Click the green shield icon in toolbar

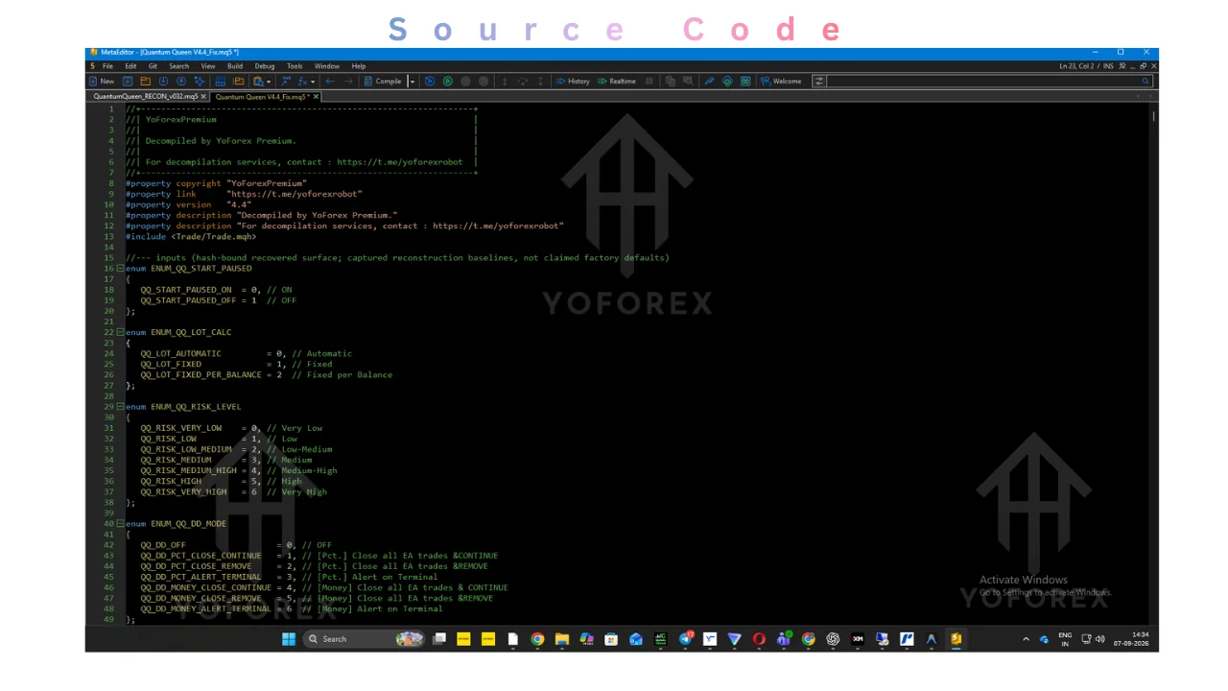(727, 81)
